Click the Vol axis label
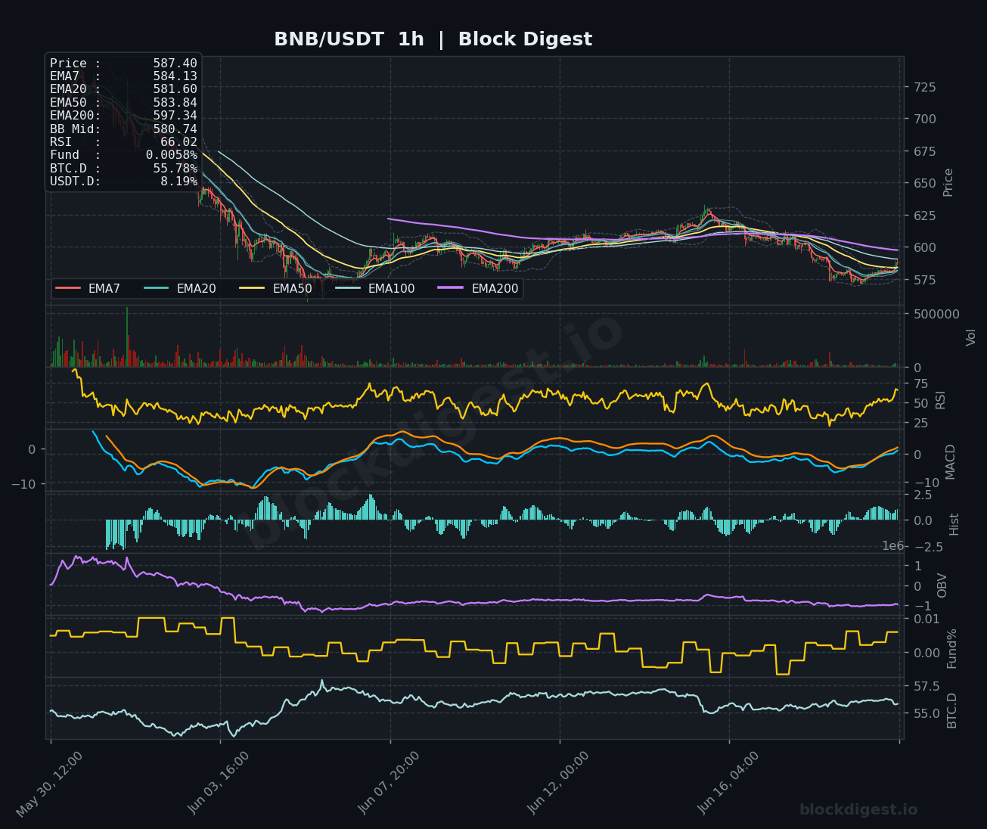This screenshot has height=829, width=987. [971, 337]
